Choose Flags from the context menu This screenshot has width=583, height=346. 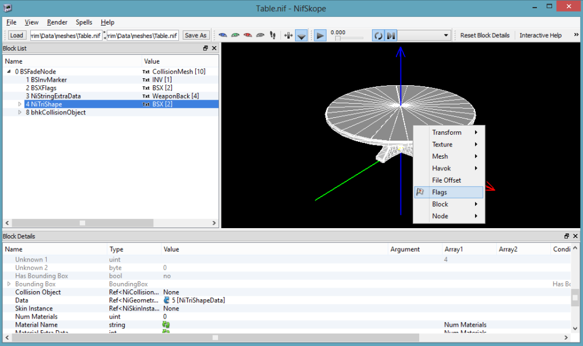click(x=449, y=192)
